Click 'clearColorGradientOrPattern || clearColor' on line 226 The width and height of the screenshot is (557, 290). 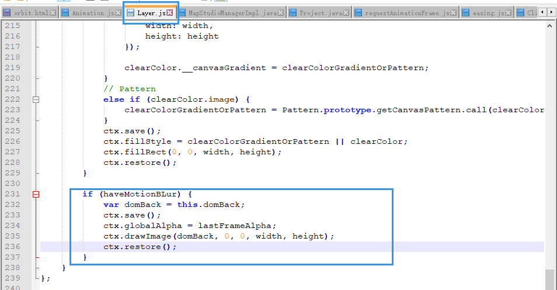(295, 141)
